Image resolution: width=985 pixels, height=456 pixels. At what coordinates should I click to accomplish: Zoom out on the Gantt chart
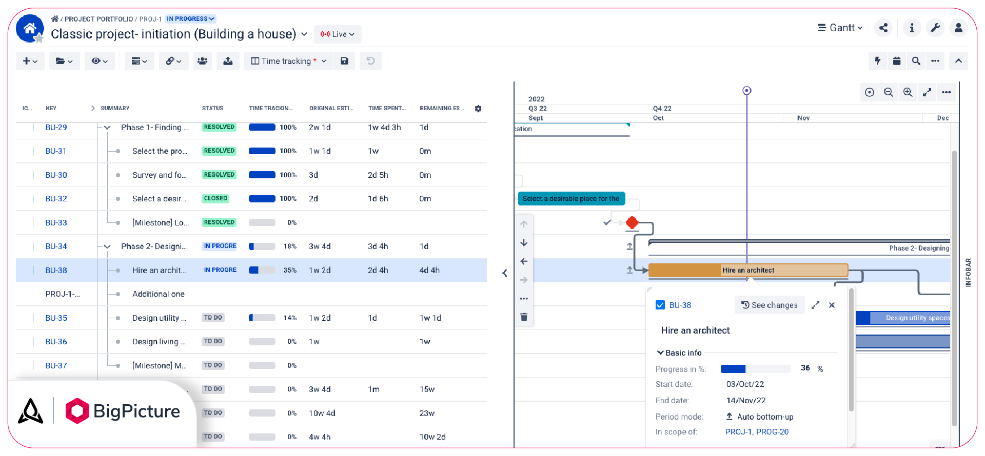click(889, 92)
